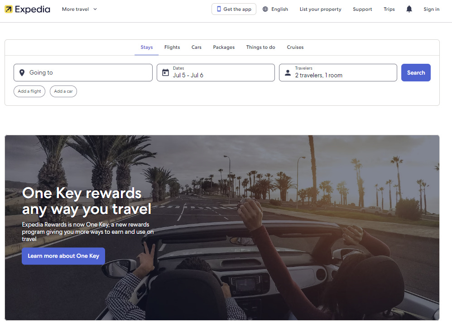
Task: Expand the More travel chevron
Action: coord(95,9)
